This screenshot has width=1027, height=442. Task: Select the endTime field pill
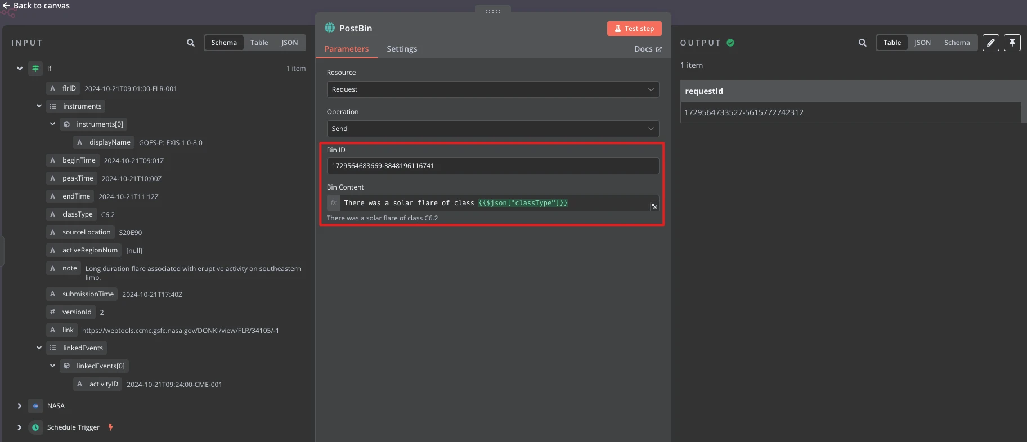coord(70,196)
